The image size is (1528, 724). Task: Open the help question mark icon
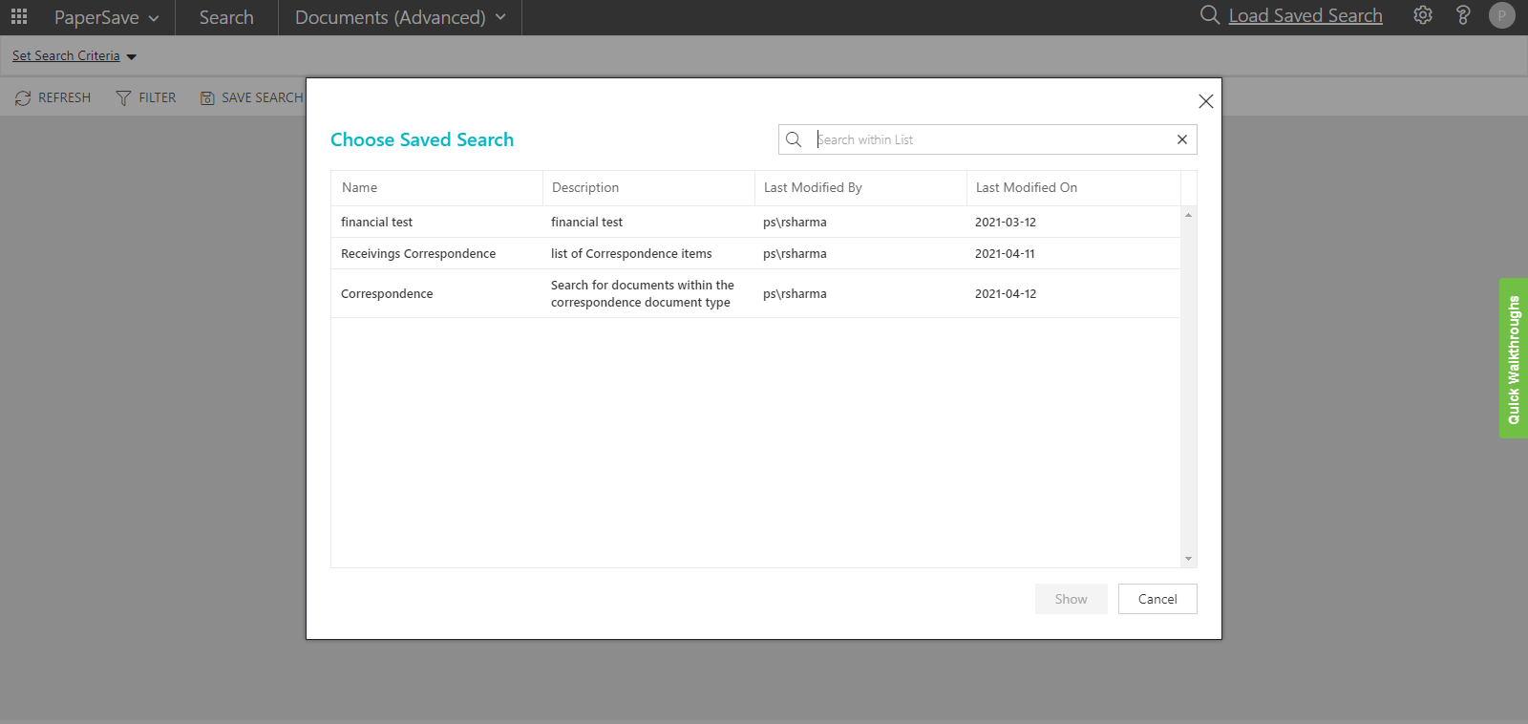pyautogui.click(x=1463, y=15)
